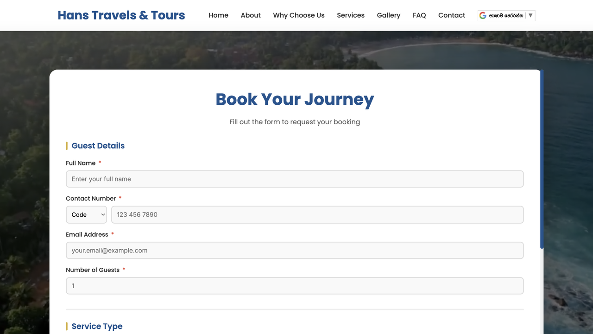This screenshot has height=334, width=593.
Task: Click the Book Your Journey title
Action: click(x=295, y=99)
